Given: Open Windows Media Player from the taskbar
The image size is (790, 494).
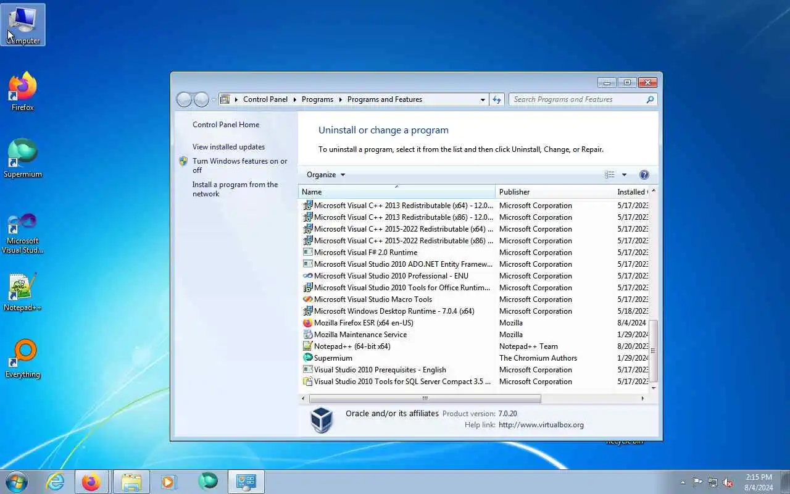Looking at the screenshot, I should click(x=168, y=482).
